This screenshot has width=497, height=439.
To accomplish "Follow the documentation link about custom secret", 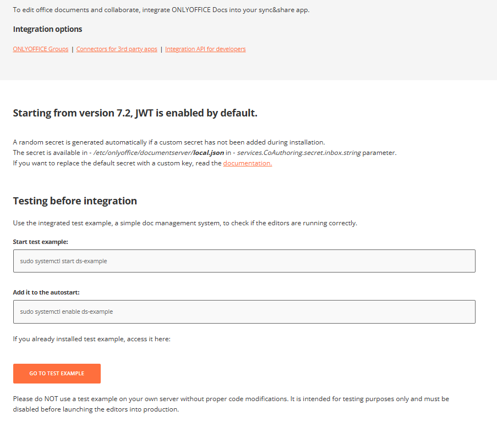I will pyautogui.click(x=247, y=163).
